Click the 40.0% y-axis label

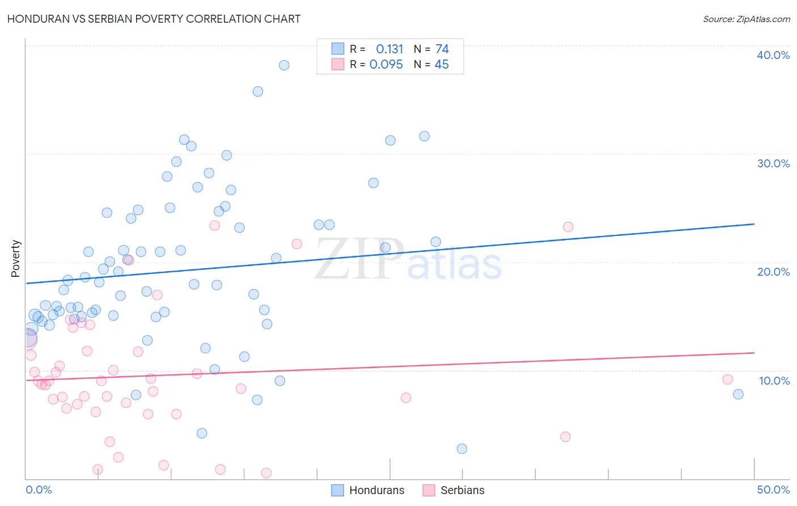tap(773, 55)
